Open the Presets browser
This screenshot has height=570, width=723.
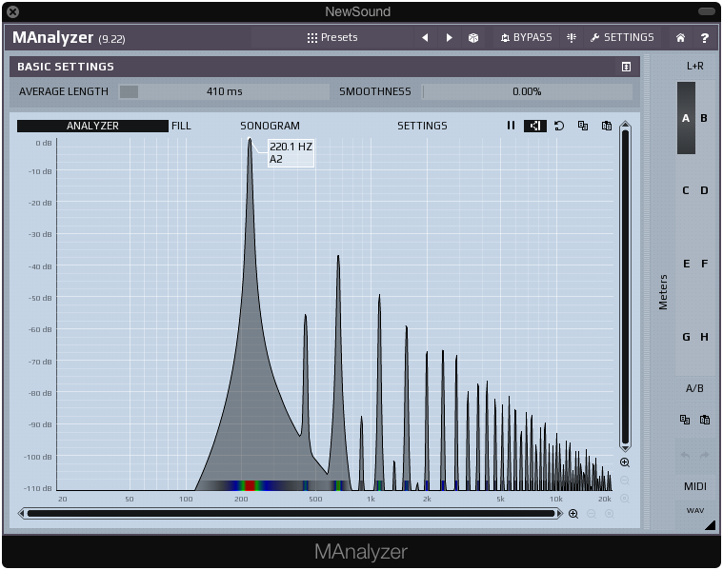(332, 37)
